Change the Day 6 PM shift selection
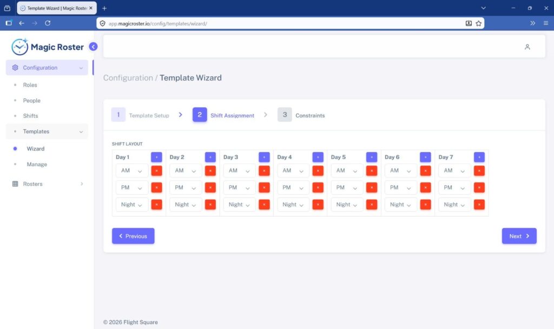The width and height of the screenshot is (554, 329). pyautogui.click(x=401, y=188)
